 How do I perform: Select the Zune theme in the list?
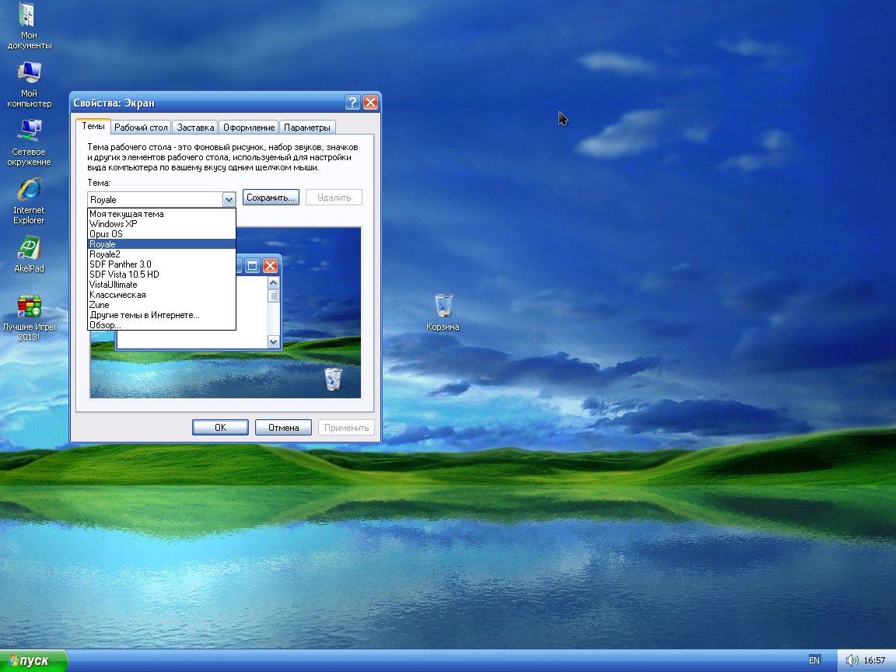pyautogui.click(x=99, y=305)
